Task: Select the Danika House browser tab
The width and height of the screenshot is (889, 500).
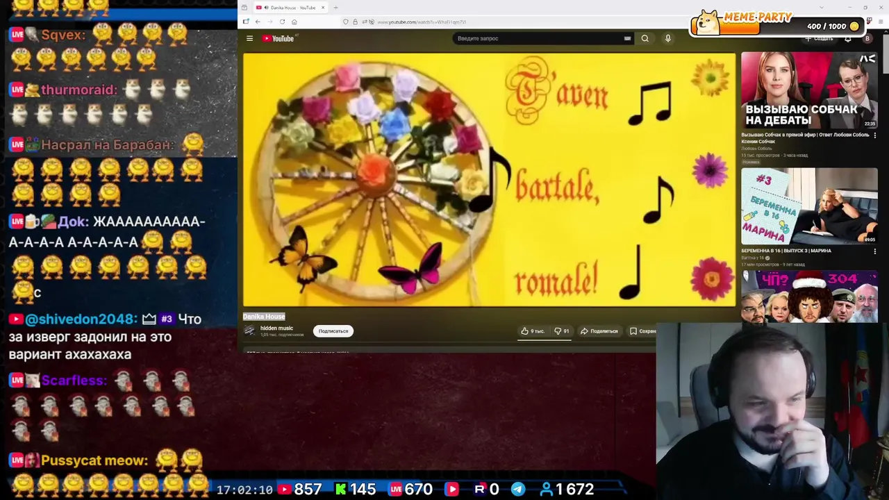Action: coord(290,8)
